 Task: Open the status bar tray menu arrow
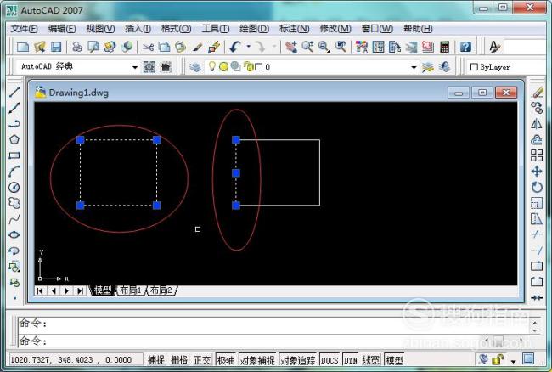coord(513,361)
